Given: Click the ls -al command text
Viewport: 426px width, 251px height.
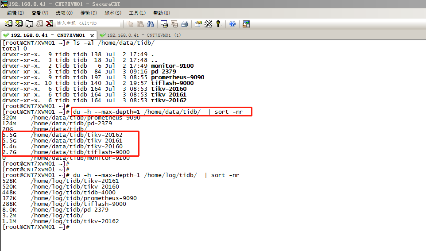Looking at the screenshot, I should tap(114, 42).
